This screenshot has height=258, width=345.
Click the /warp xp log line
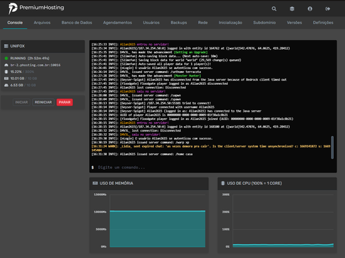(x=140, y=142)
